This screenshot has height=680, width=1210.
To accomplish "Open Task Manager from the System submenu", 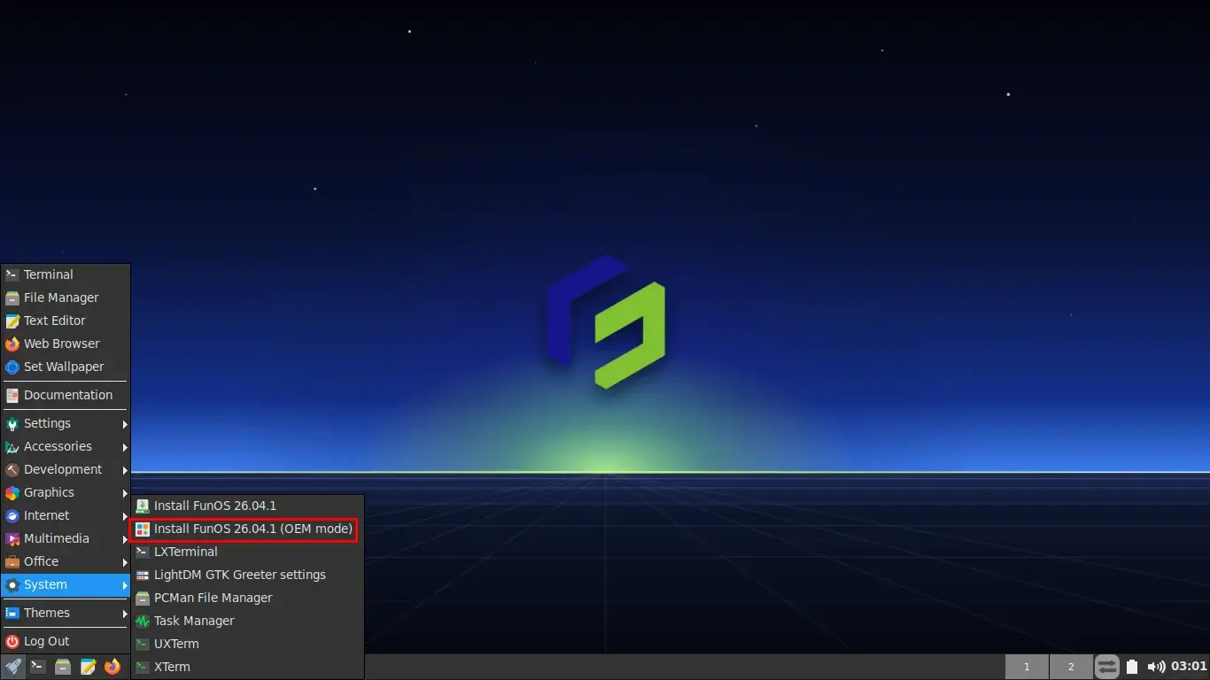I will coord(247,621).
